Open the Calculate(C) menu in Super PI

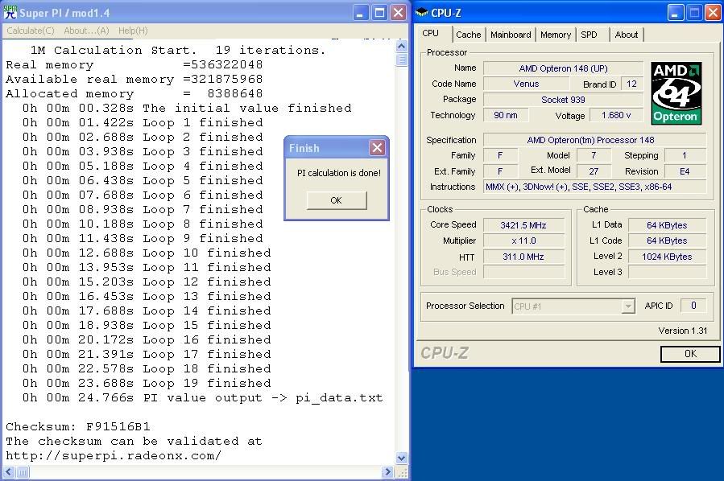[31, 31]
